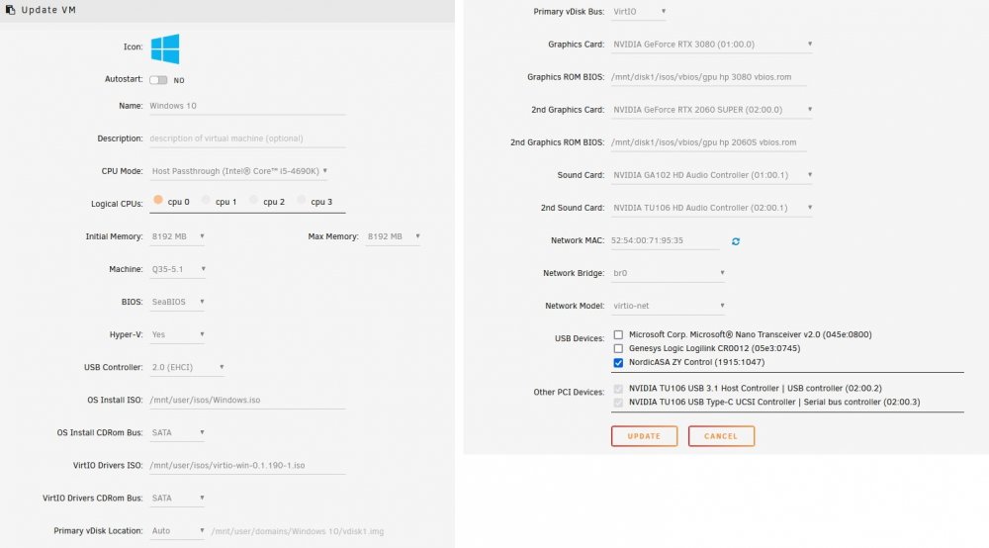Open the Initial Memory dropdown
This screenshot has height=548, width=989.
tap(177, 236)
